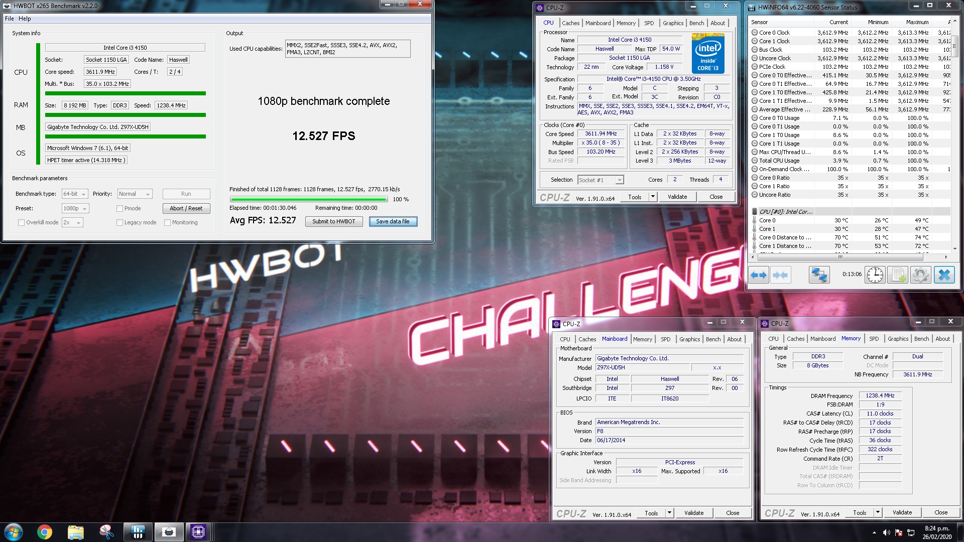Launch Google Chrome from the taskbar
Viewport: 964px width, 542px height.
tap(45, 532)
